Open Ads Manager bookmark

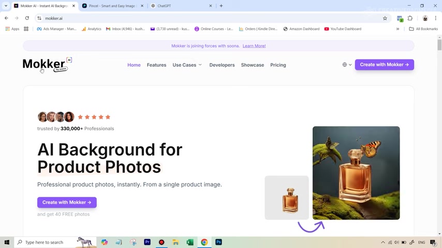point(56,29)
